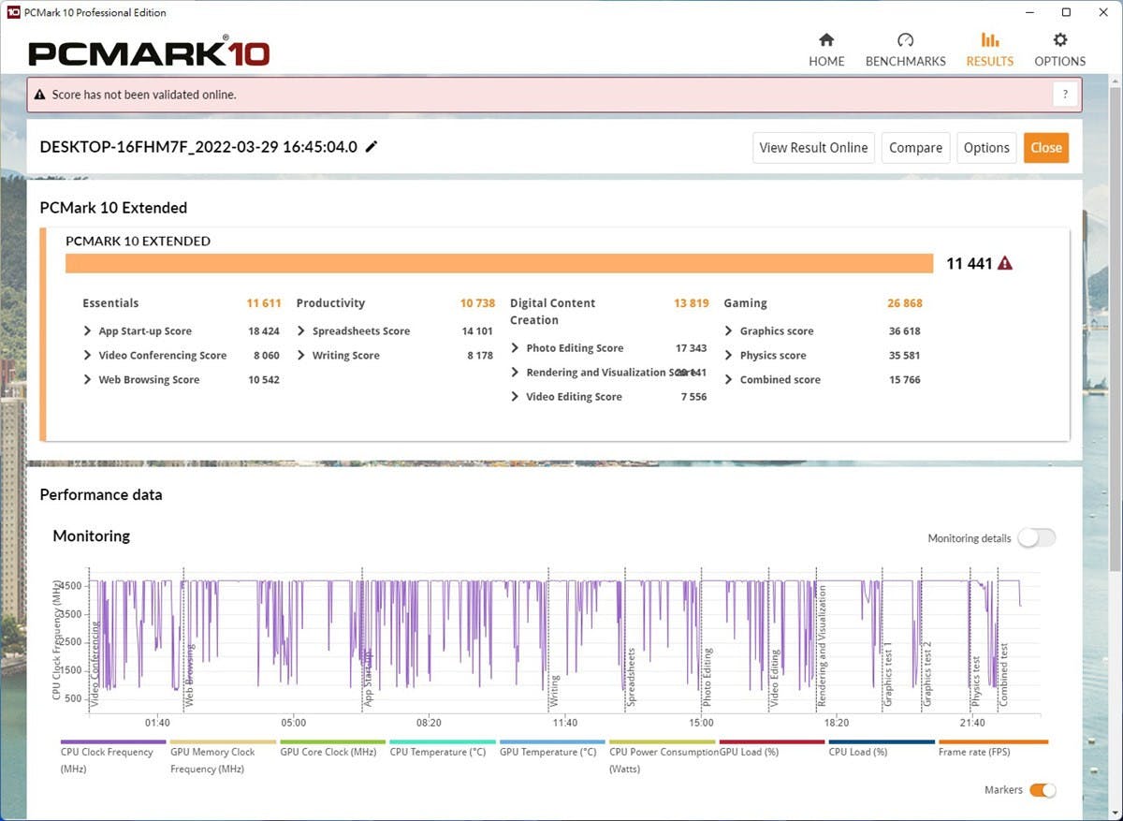Click the Compare button
Screen dimensions: 1123x821
coord(915,148)
